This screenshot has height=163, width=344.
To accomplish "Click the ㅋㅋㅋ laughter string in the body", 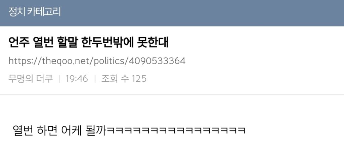I will click(176, 131).
